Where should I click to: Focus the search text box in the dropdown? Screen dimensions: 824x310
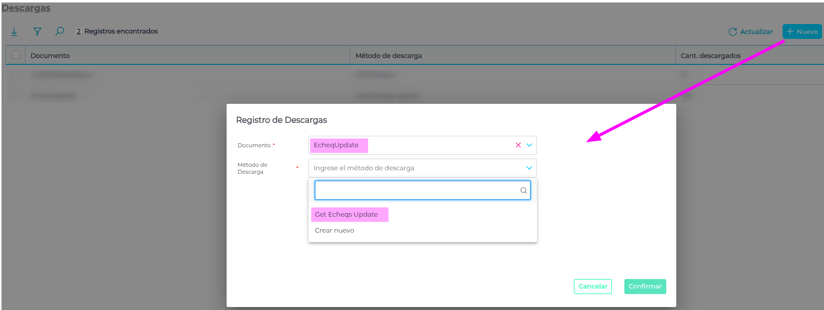(x=417, y=190)
